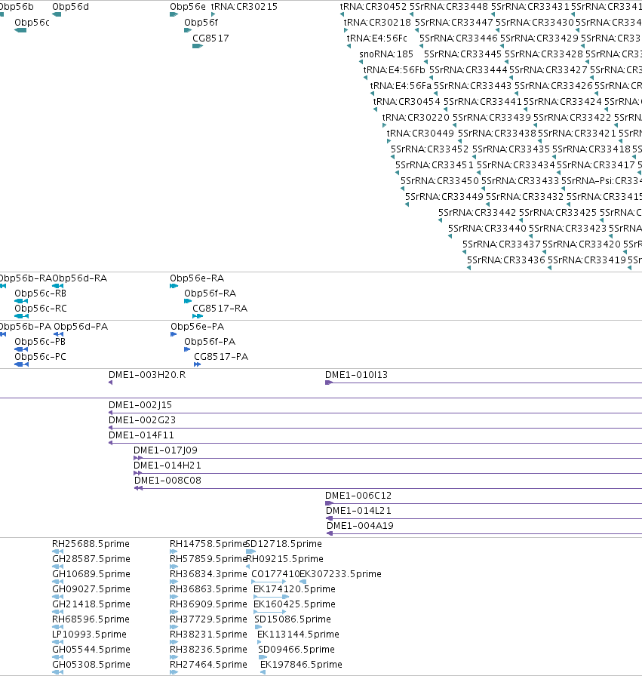Open the DME1-014H21 BAC label
Image resolution: width=642 pixels, height=676 pixels.
pos(167,466)
